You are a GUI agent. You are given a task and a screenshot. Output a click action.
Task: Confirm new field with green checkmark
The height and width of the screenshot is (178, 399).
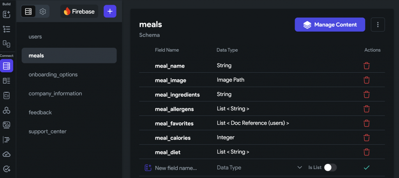[366, 168]
